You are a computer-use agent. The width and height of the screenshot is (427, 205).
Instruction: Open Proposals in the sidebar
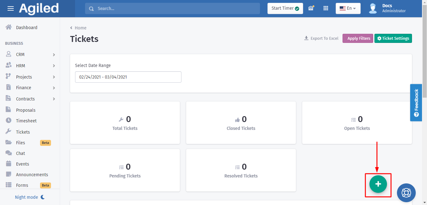tap(26, 110)
